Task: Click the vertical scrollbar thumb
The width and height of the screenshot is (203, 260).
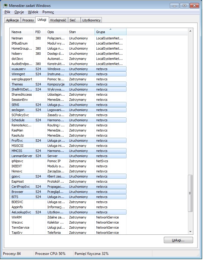Action: point(190,193)
